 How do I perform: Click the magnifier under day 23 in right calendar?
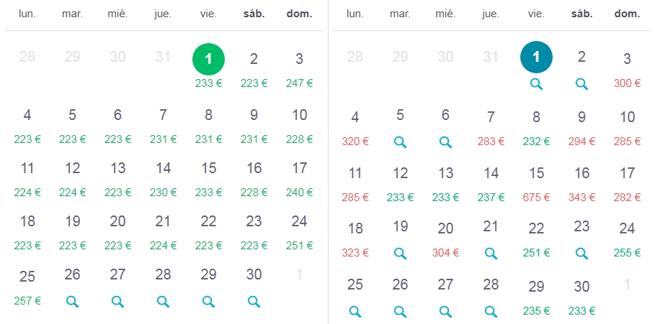pos(582,253)
